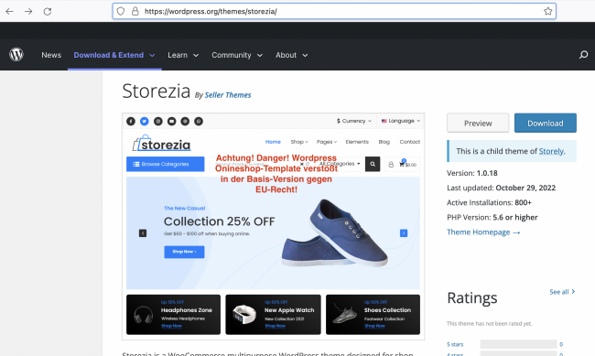Click the storezia logo in the preview

click(x=162, y=143)
